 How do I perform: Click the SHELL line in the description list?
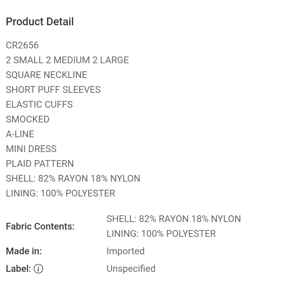(73, 179)
